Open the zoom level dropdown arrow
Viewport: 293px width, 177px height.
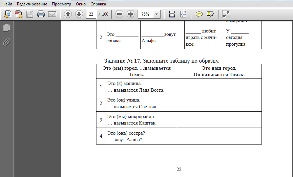(x=156, y=14)
